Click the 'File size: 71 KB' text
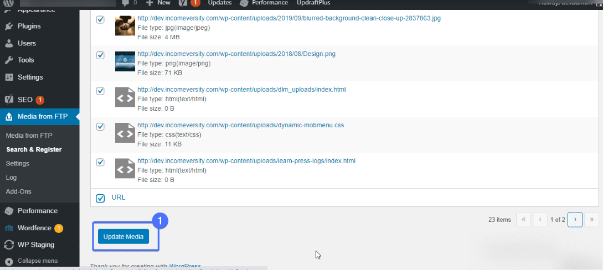 159,72
